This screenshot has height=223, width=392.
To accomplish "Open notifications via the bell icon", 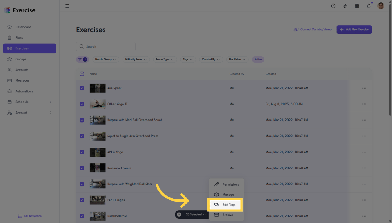I will pyautogui.click(x=368, y=6).
